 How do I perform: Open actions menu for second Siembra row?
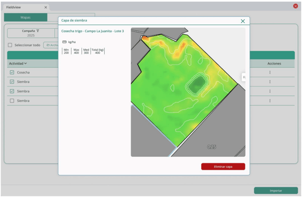270,91
